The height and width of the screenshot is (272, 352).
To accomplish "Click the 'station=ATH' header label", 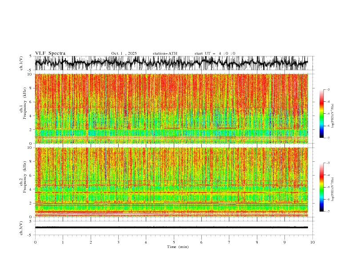I will tap(165, 53).
